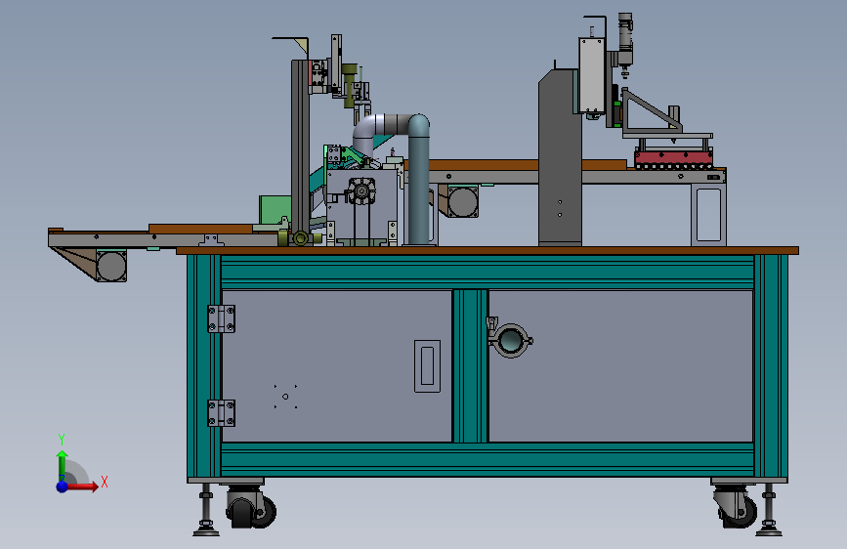Select the green box beside the vertical rail
The height and width of the screenshot is (549, 847).
[275, 210]
